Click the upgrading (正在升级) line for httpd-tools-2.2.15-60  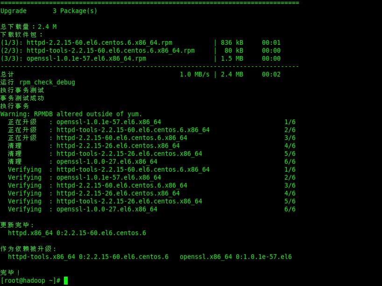(151, 130)
